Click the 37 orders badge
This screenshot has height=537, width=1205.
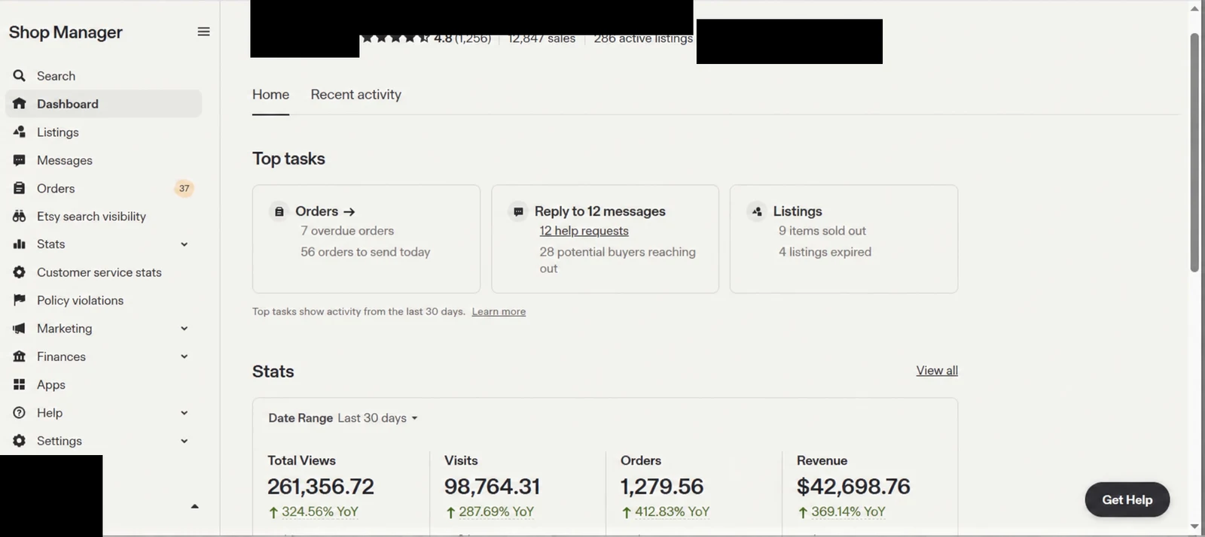[x=185, y=188]
